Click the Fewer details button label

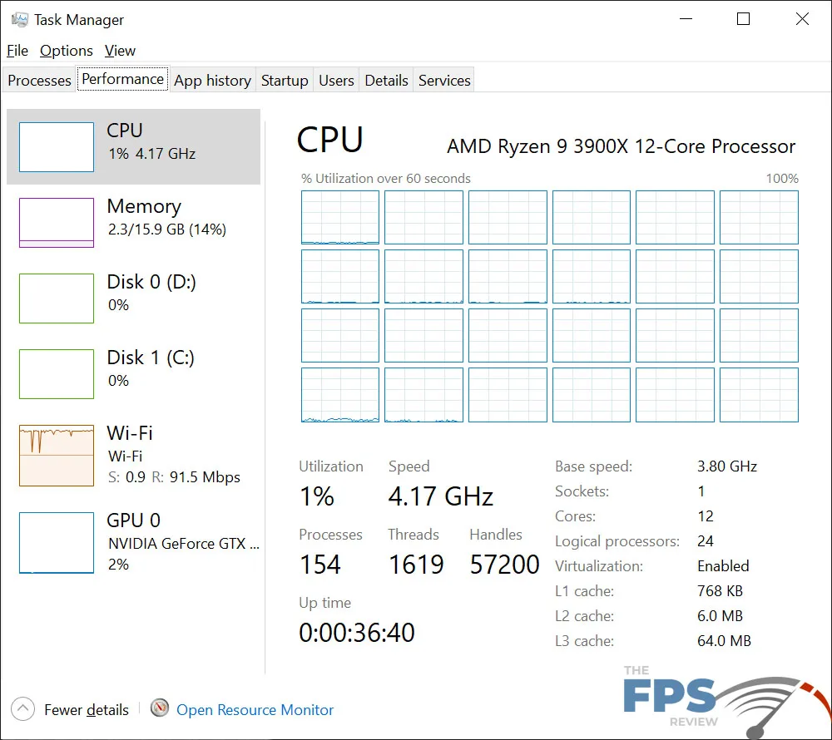[x=87, y=710]
